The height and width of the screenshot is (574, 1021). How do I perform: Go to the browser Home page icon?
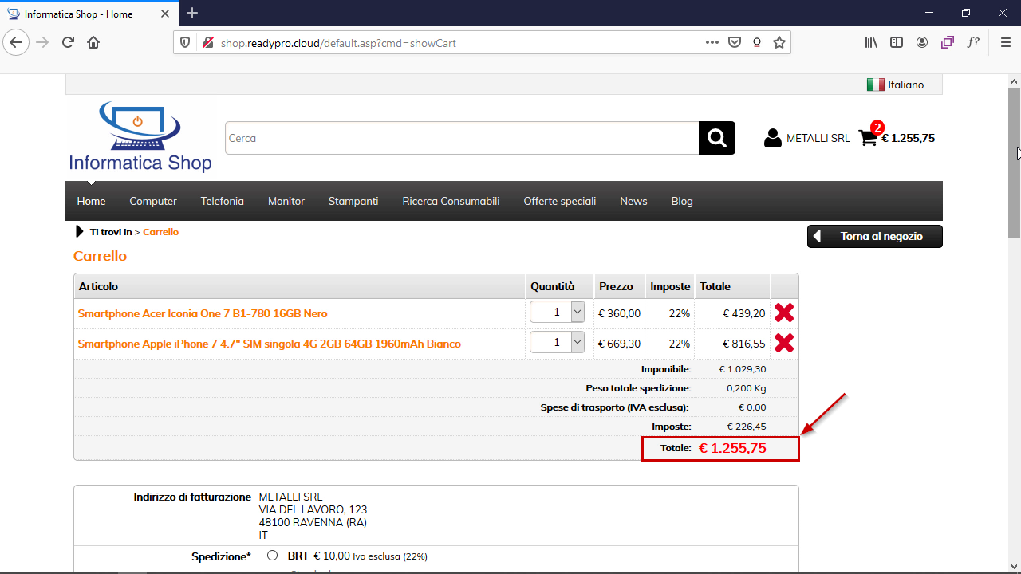tap(93, 42)
